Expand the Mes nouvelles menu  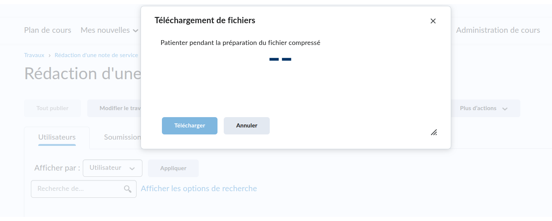[x=109, y=30]
